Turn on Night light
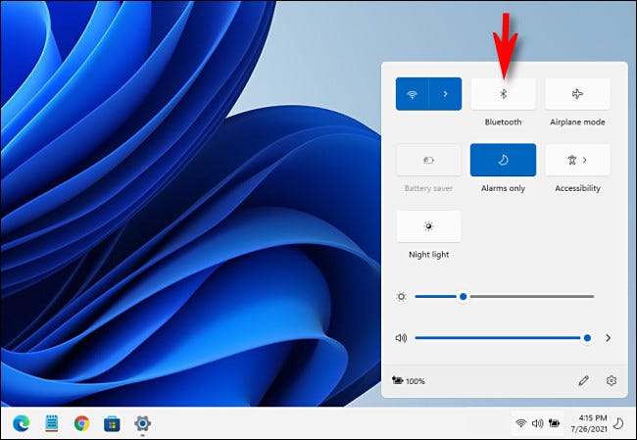The image size is (637, 440). tap(428, 225)
